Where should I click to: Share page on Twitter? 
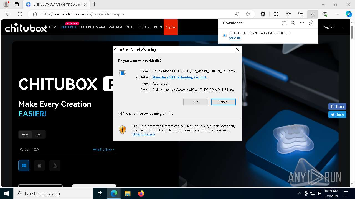337,114
